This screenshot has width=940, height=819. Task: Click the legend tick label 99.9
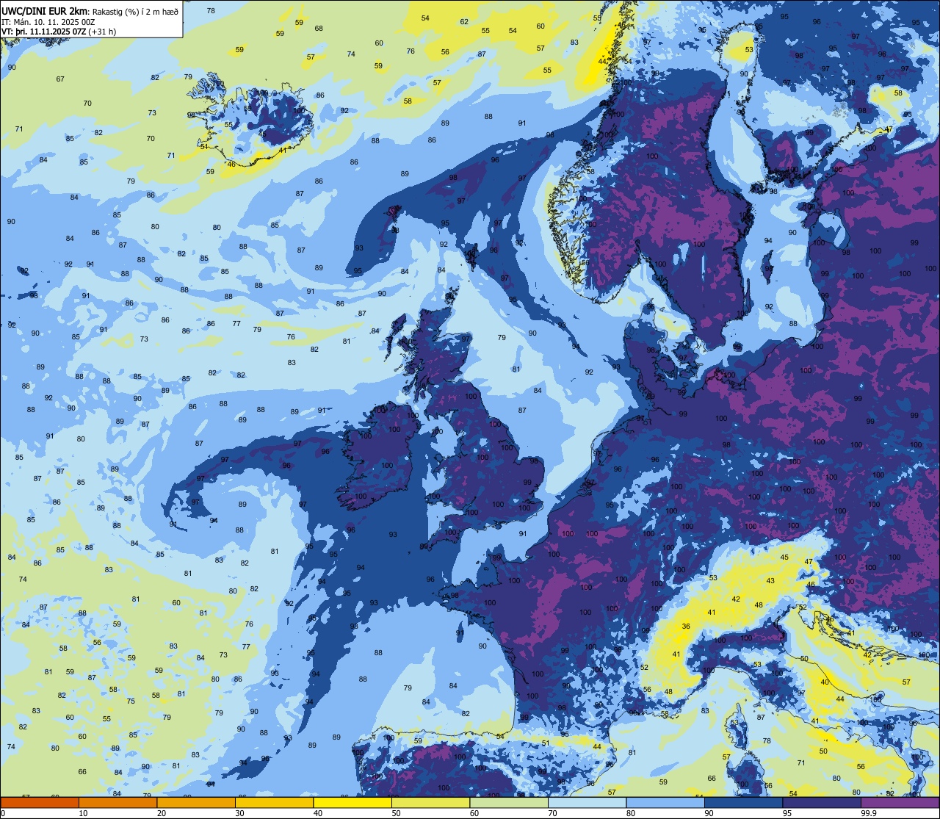[869, 813]
